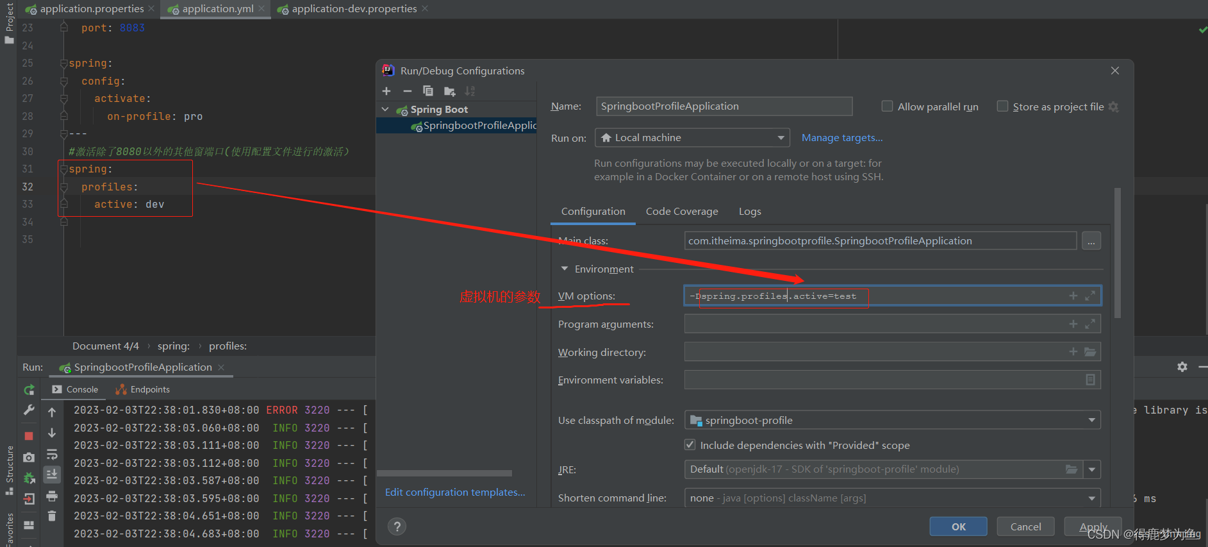The width and height of the screenshot is (1208, 547).
Task: Select SpringbootProfileApplication in configuration tree
Action: pyautogui.click(x=456, y=126)
